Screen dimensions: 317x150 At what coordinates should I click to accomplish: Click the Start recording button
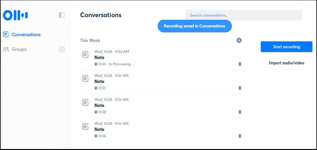[x=286, y=47]
